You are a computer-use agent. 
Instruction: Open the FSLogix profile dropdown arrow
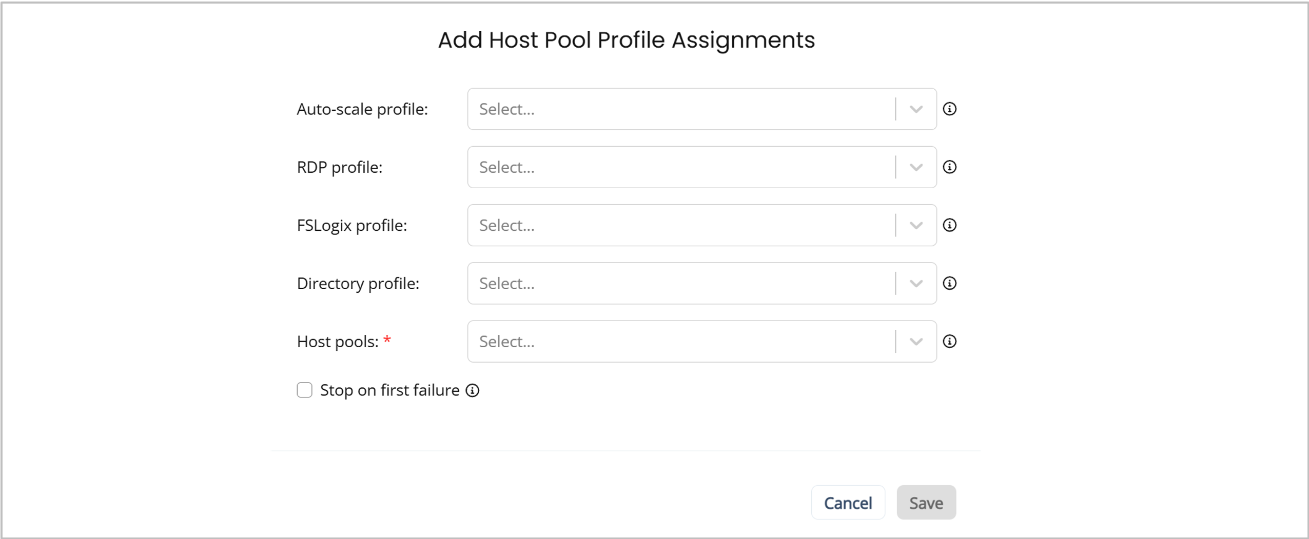pyautogui.click(x=916, y=226)
